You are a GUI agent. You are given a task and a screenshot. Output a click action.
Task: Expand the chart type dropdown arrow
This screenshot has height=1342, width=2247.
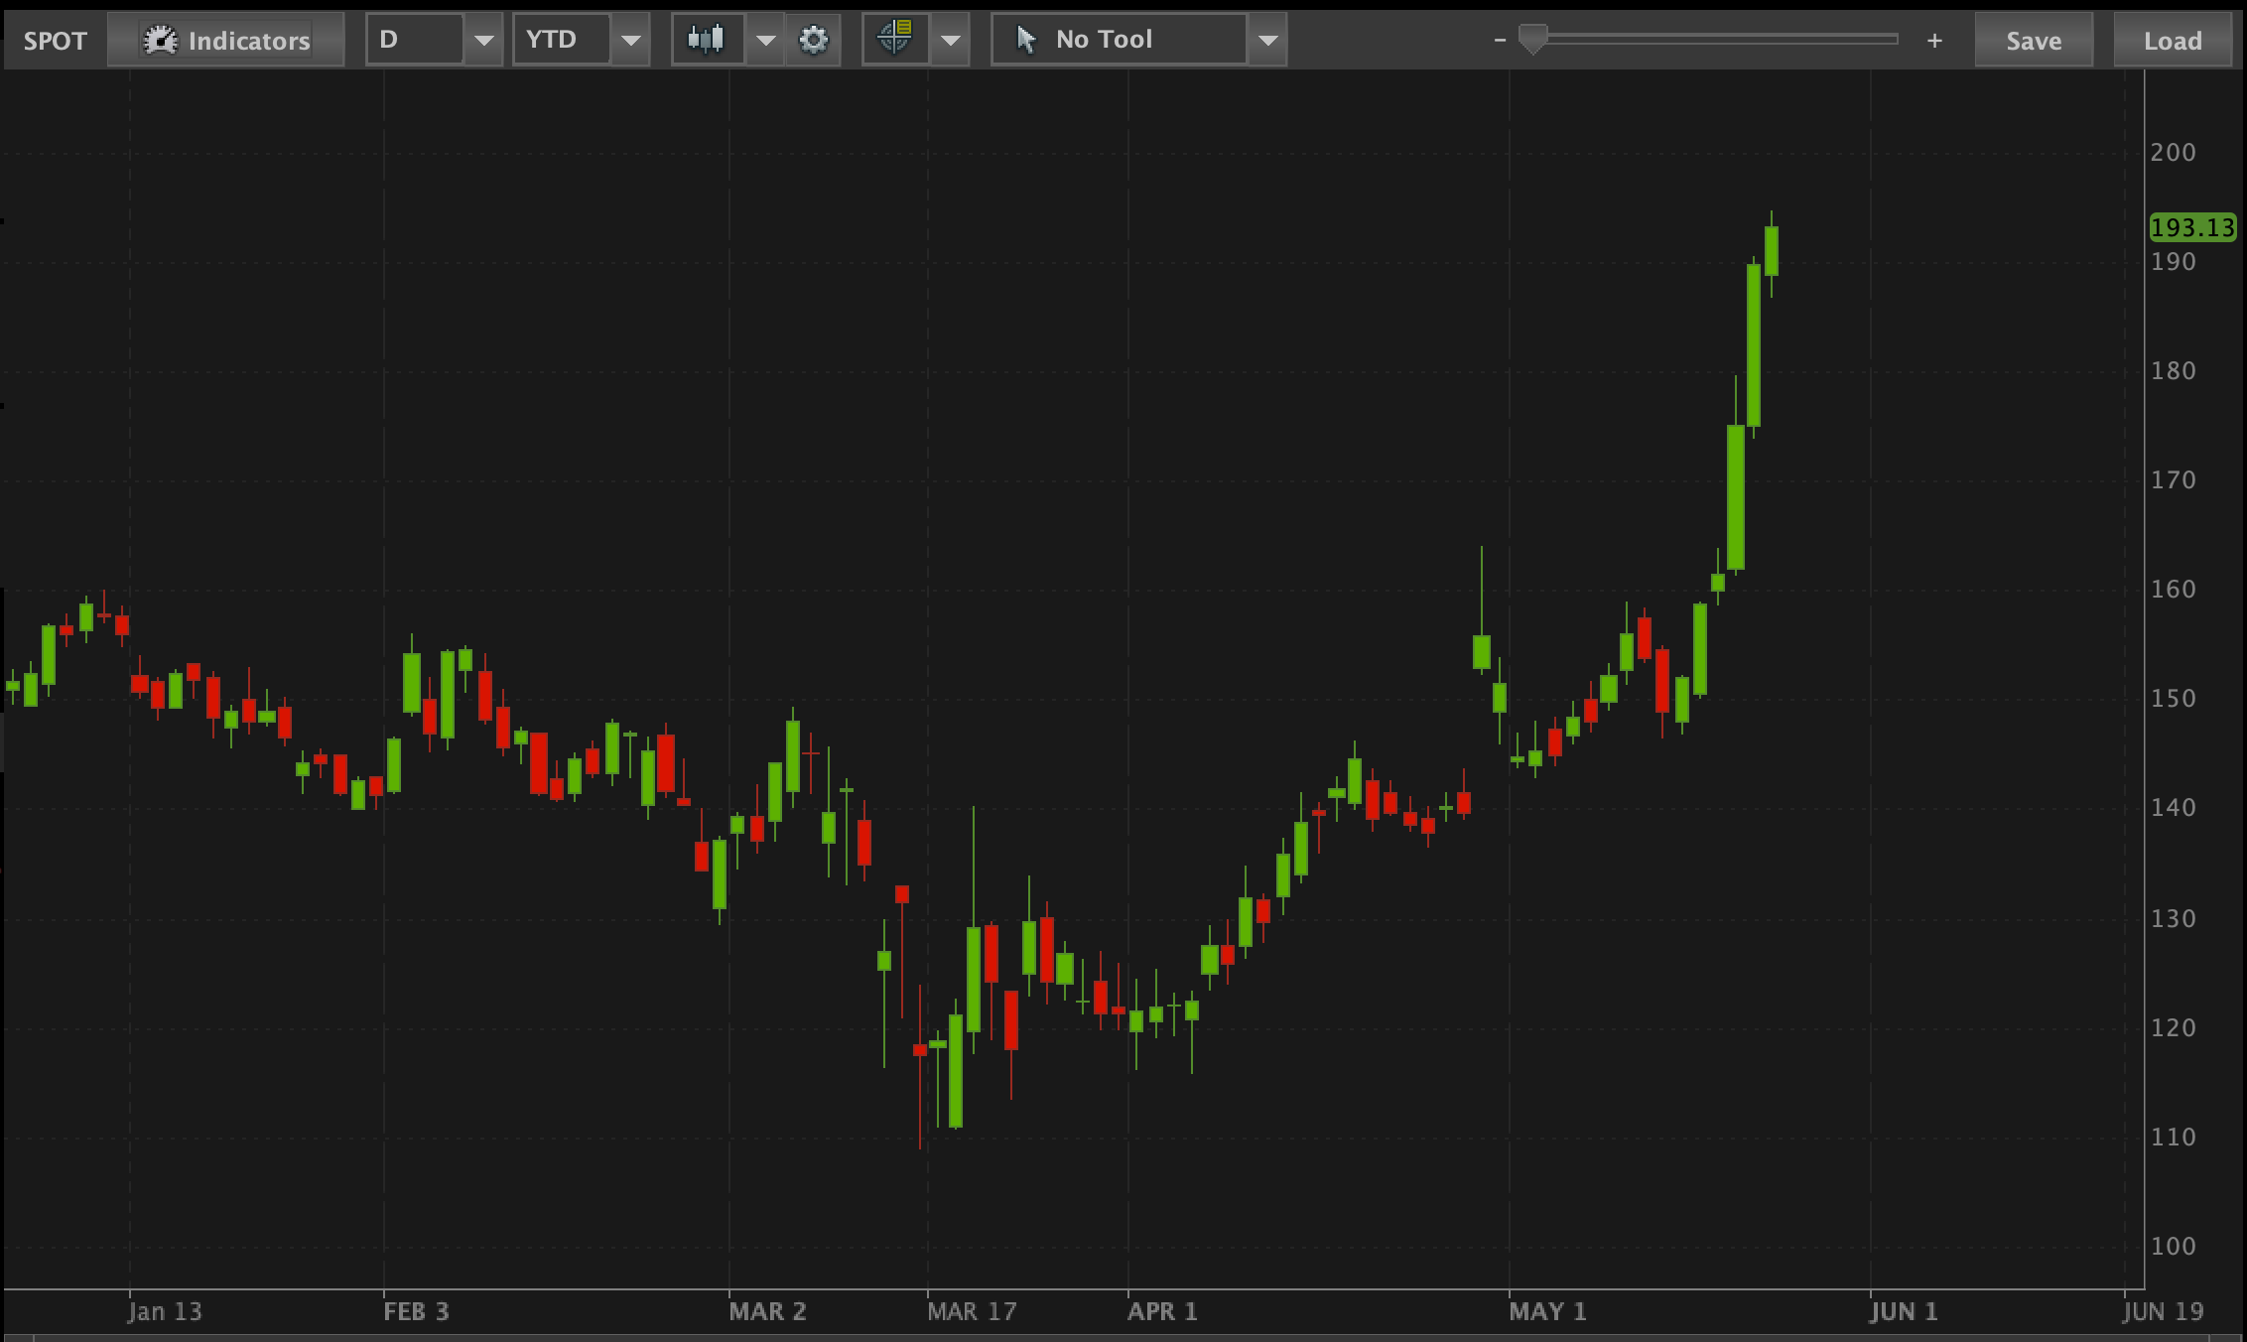[x=765, y=40]
